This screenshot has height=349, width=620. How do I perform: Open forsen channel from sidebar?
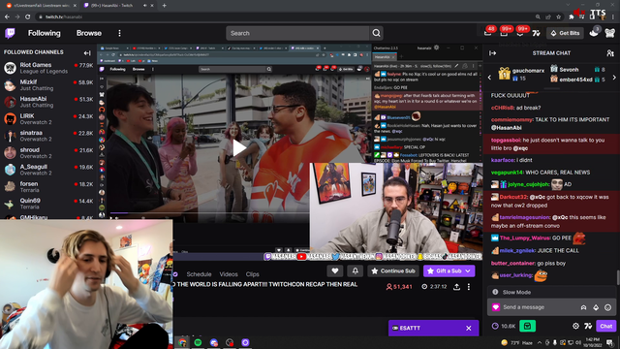click(48, 187)
